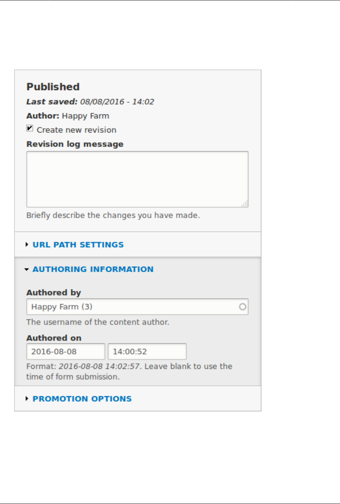Click the 'Author: Happy Farm' line
The image size is (340, 504).
68,116
